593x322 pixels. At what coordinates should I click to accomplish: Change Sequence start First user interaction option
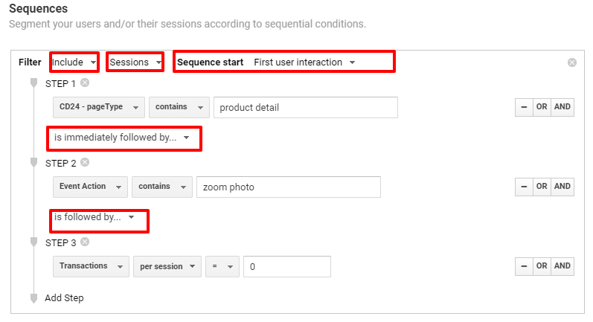click(304, 62)
